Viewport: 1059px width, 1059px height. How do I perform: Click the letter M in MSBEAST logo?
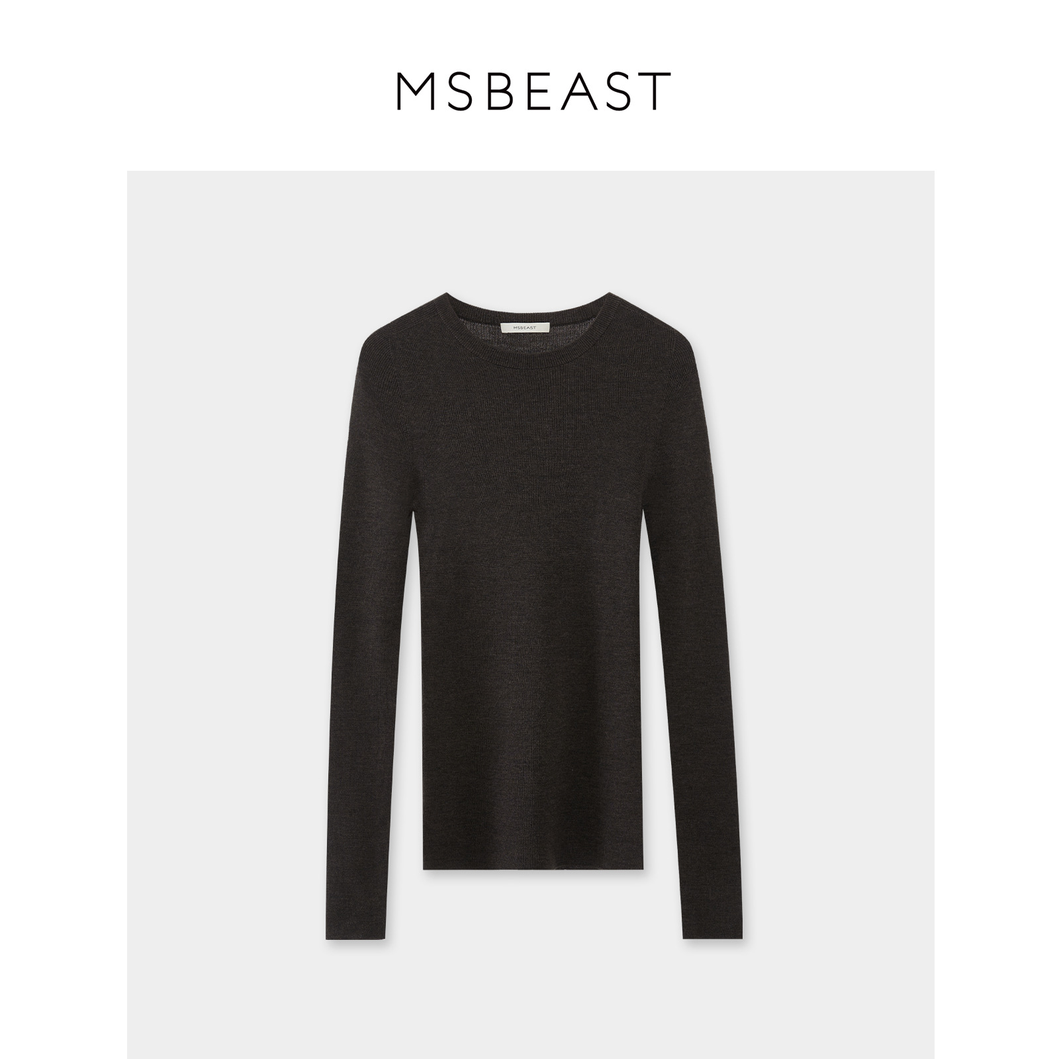tap(413, 91)
